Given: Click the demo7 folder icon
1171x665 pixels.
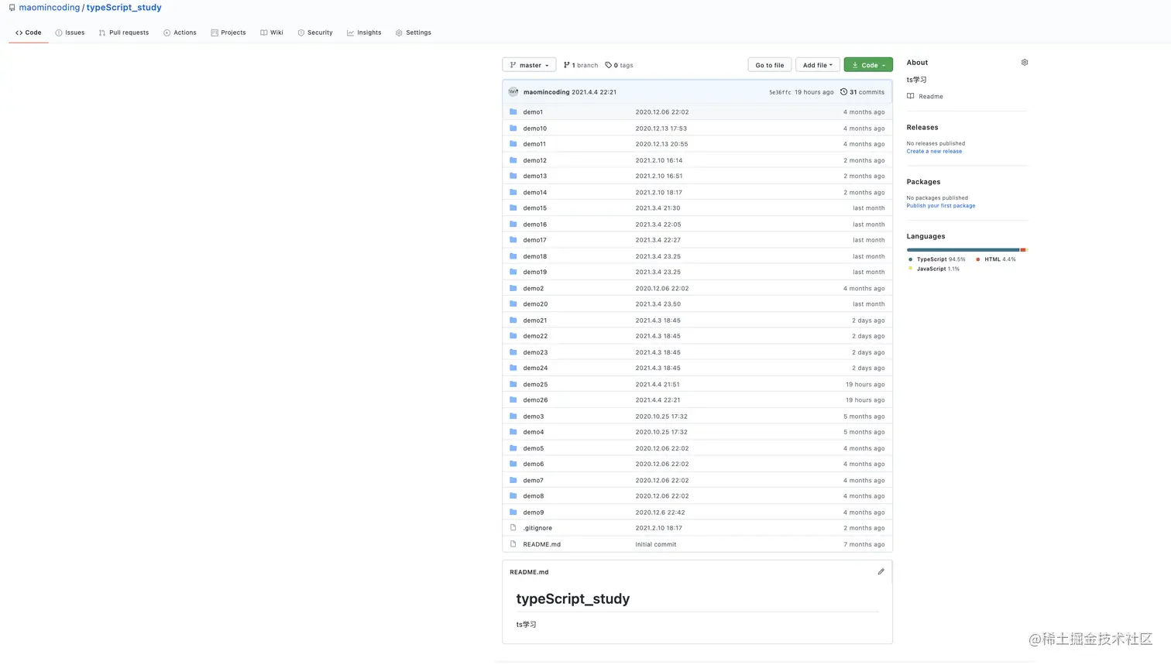Looking at the screenshot, I should [x=513, y=480].
